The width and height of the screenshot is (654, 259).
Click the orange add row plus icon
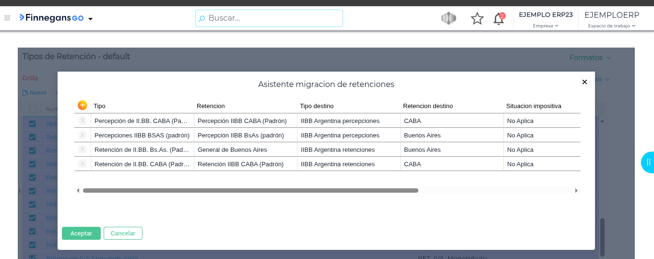point(83,105)
